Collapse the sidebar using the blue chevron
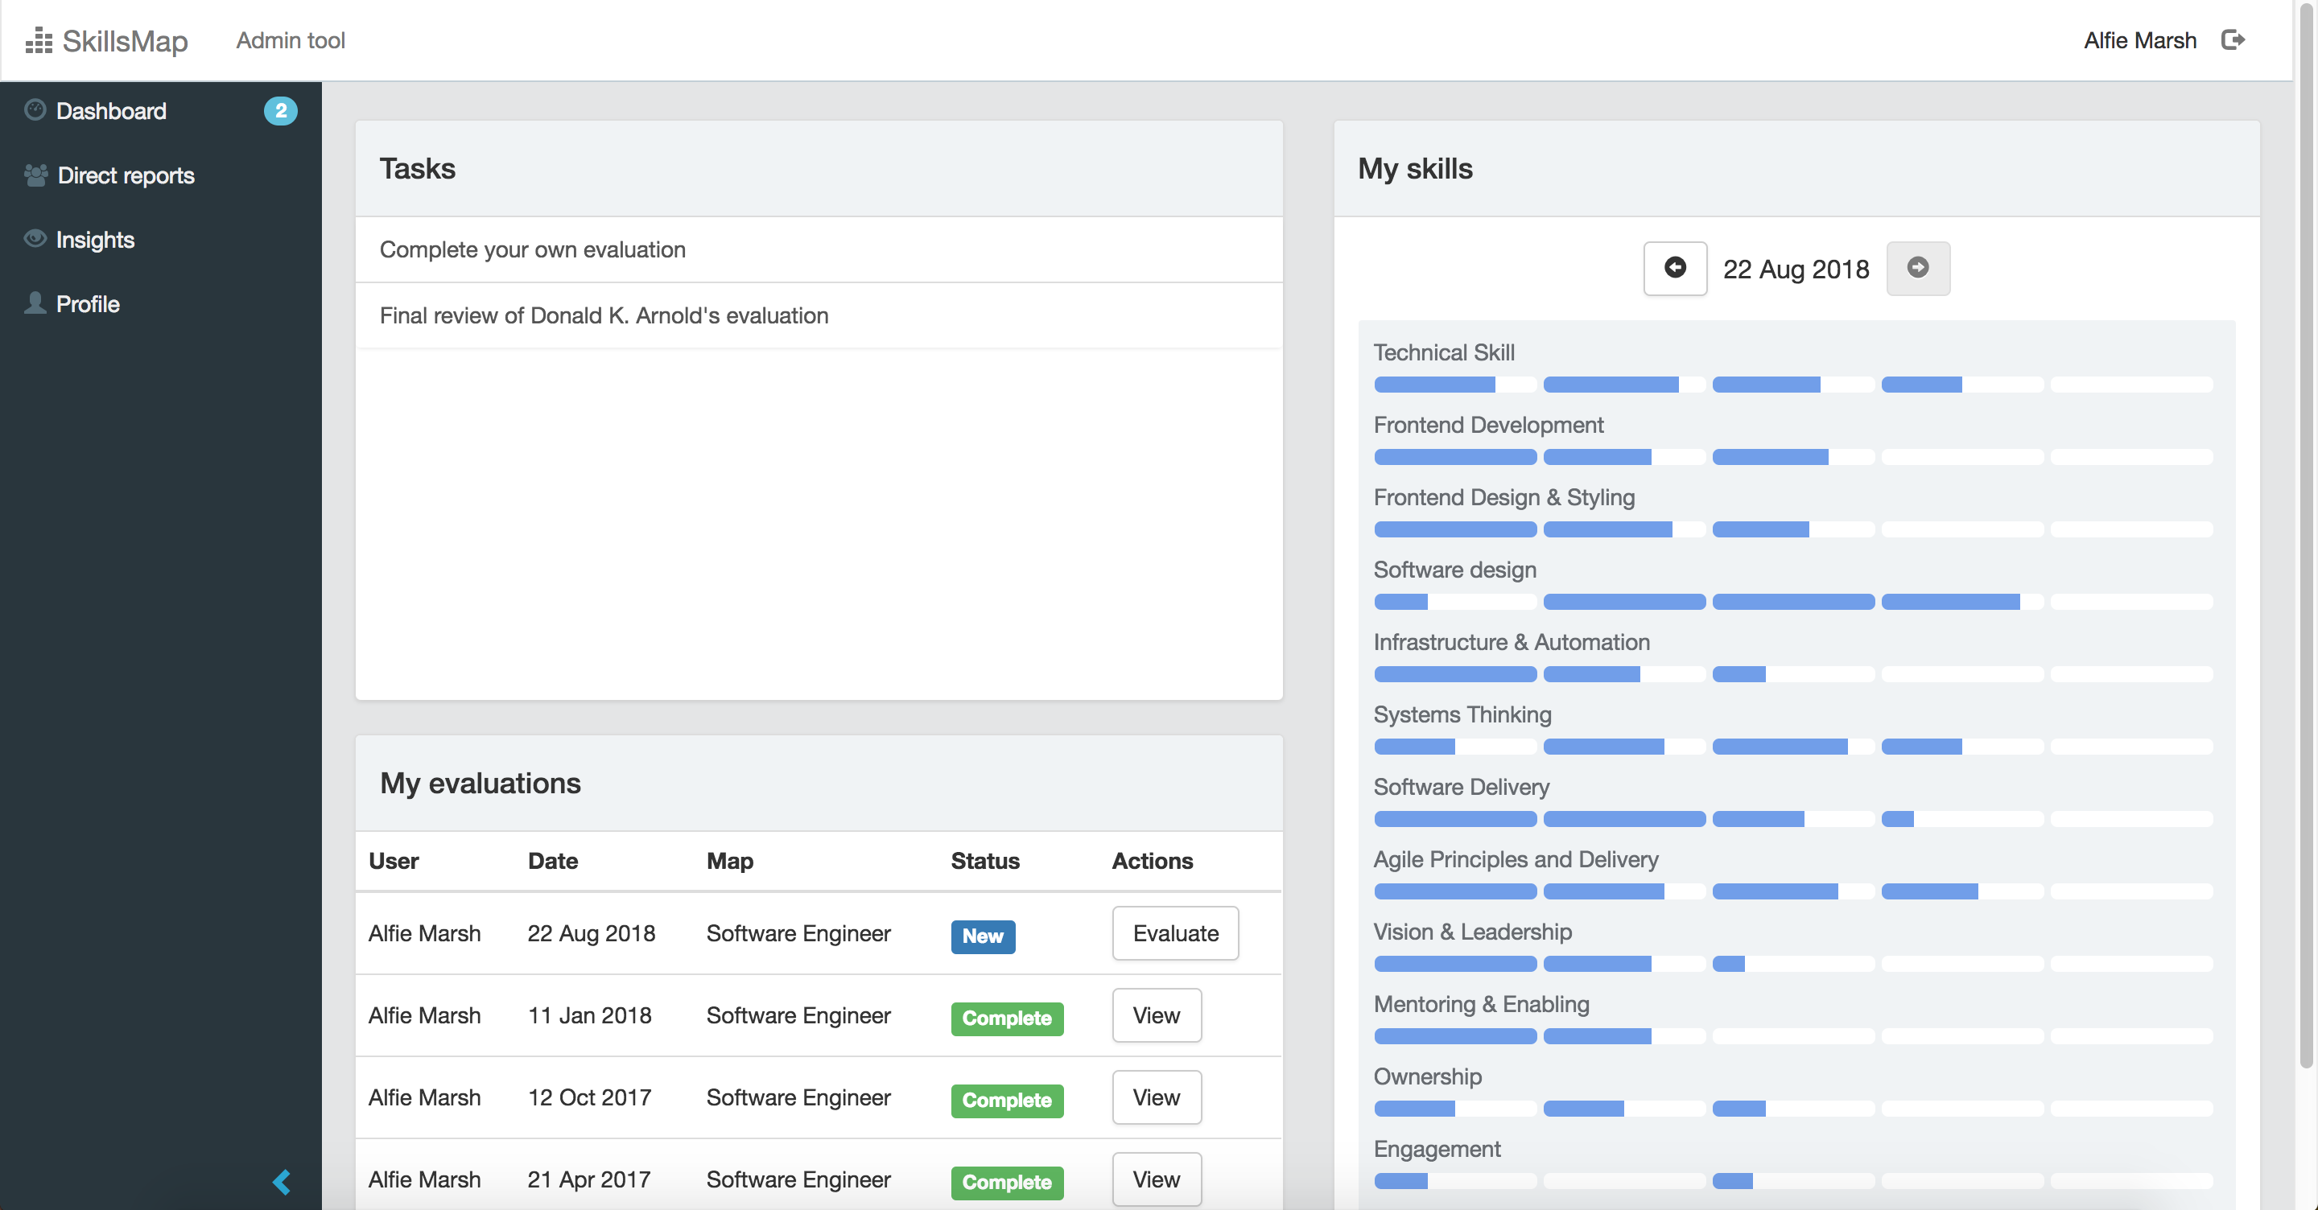This screenshot has width=2318, height=1210. [282, 1181]
